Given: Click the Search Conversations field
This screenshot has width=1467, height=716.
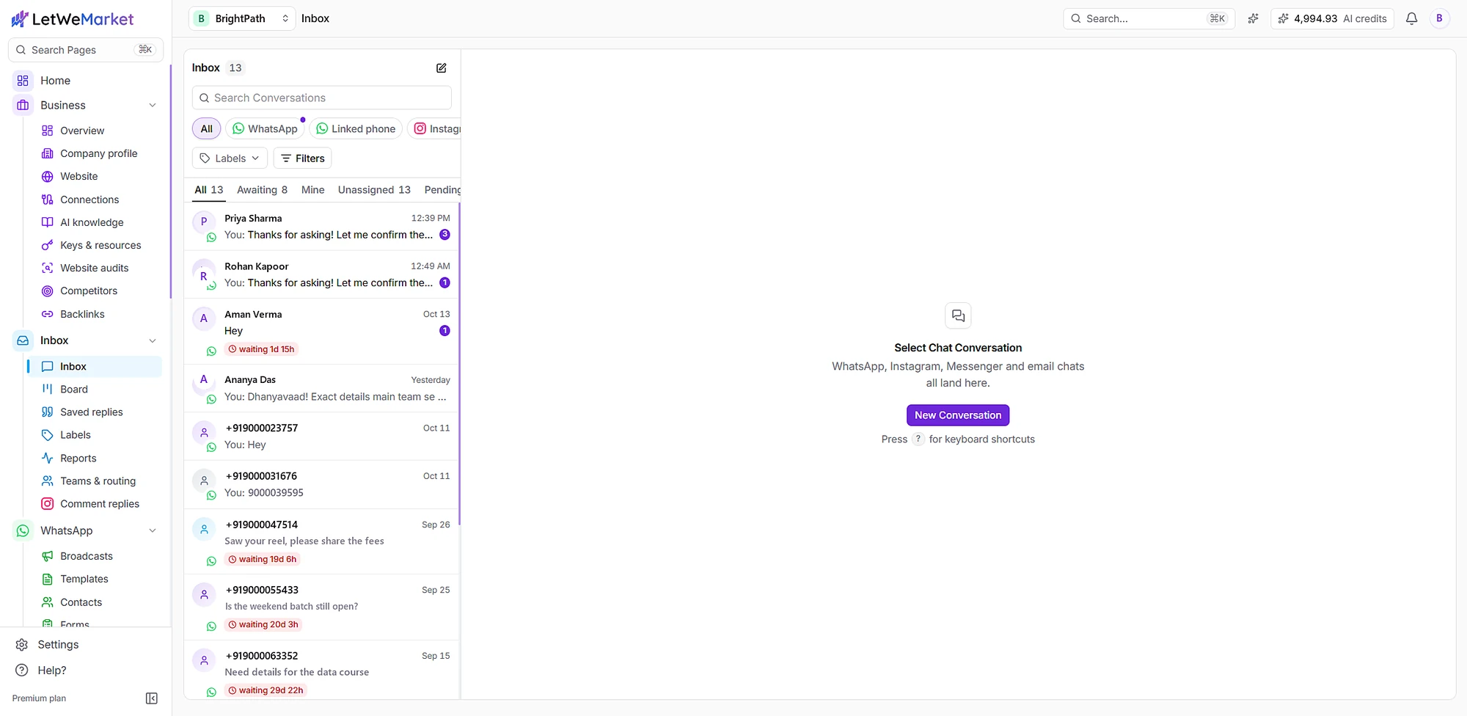Looking at the screenshot, I should (x=322, y=98).
